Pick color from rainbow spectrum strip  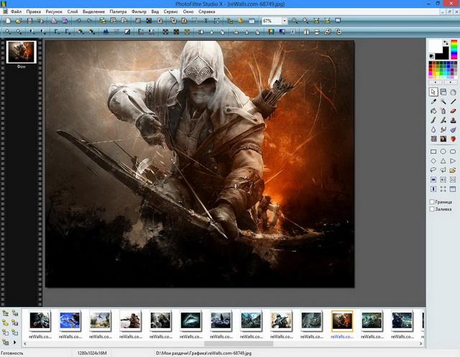point(454,50)
